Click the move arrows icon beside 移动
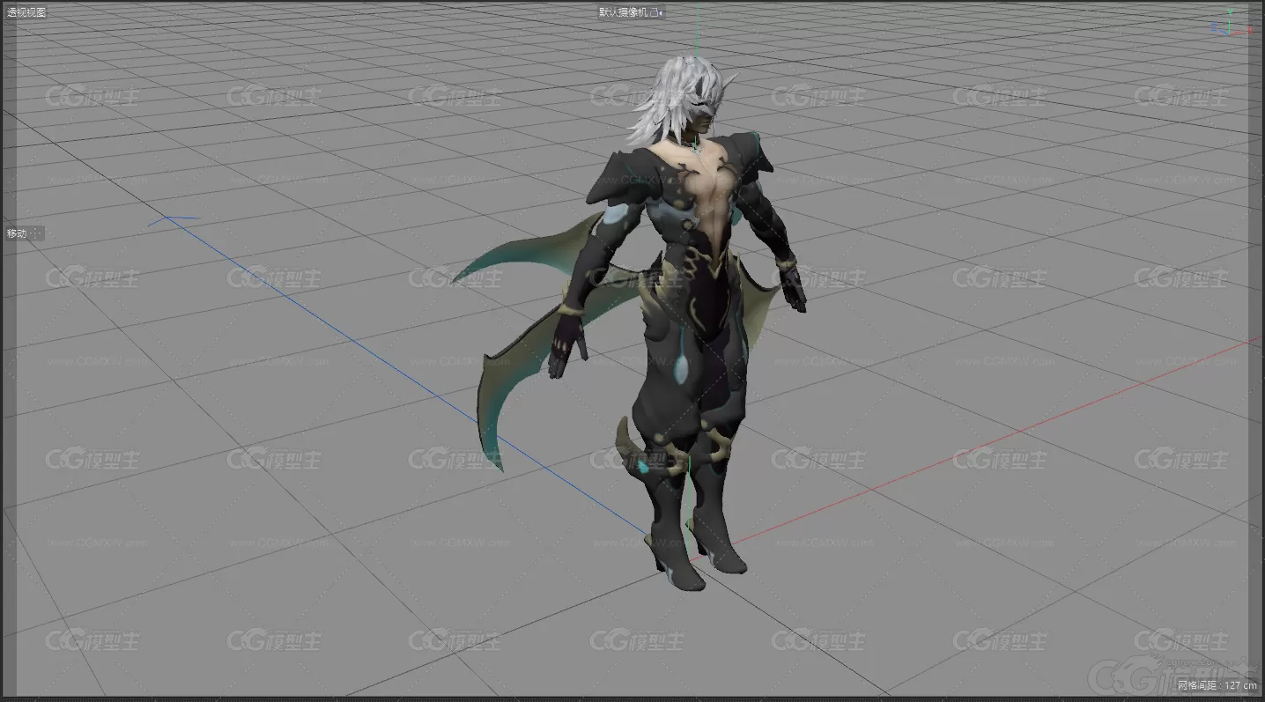The image size is (1265, 702). (x=36, y=233)
